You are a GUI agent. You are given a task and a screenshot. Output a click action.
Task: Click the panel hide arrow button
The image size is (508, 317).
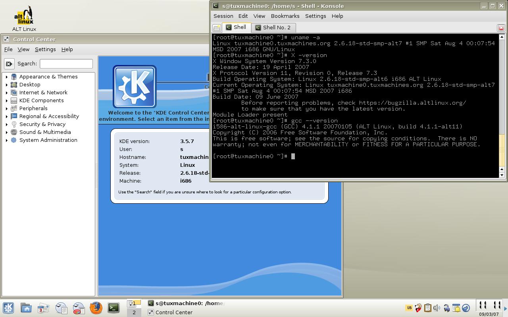click(506, 308)
